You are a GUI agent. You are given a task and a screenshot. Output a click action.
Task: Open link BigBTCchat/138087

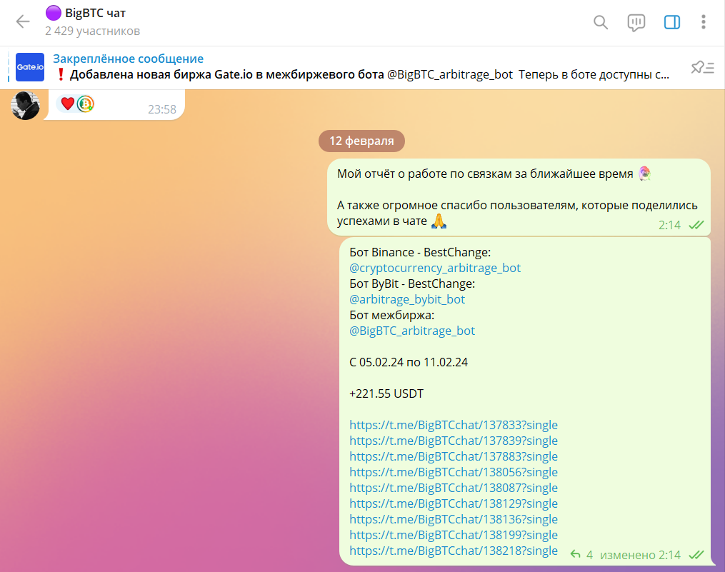tap(454, 488)
